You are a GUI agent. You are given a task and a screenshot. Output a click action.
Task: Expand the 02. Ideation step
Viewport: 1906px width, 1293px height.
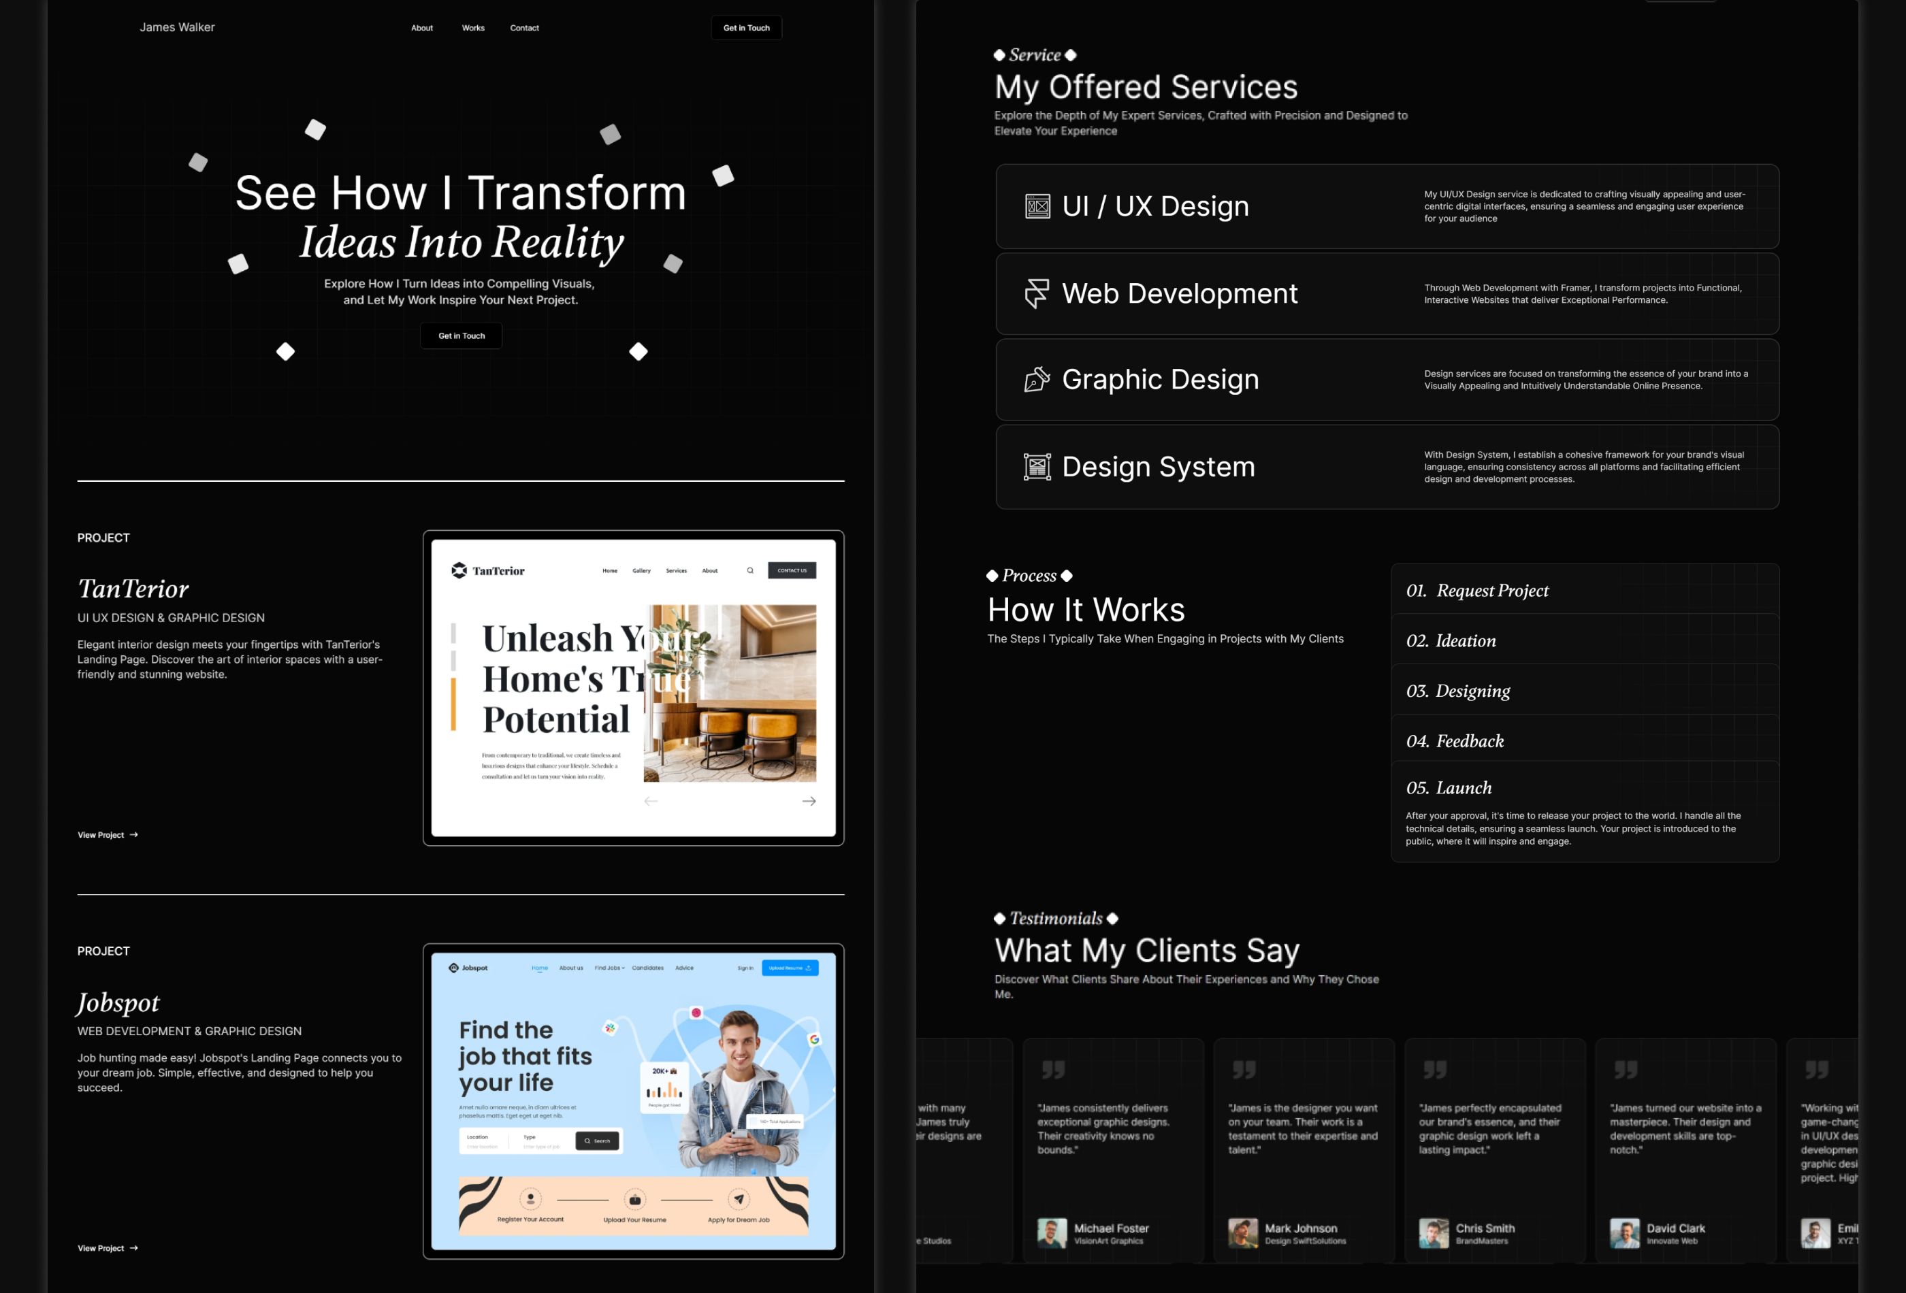coord(1585,640)
